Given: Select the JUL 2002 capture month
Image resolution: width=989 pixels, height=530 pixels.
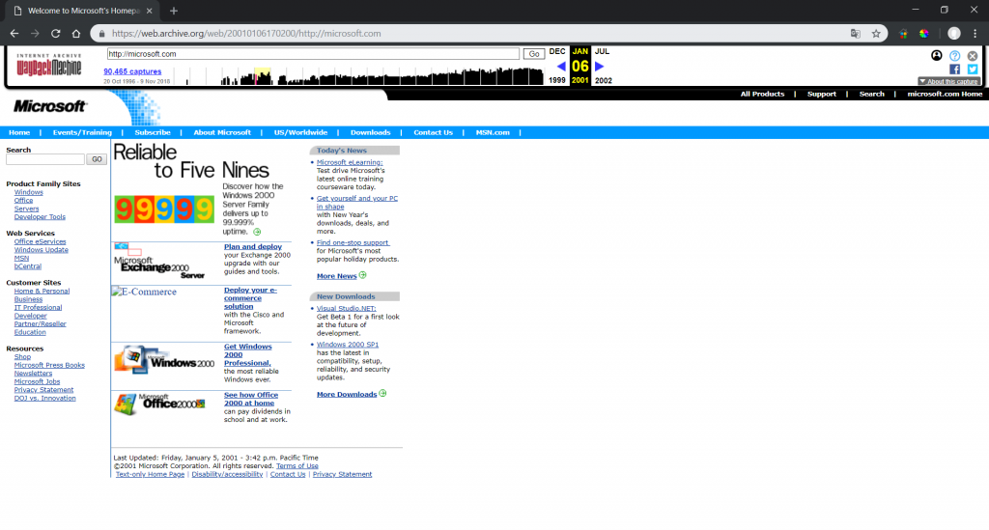Looking at the screenshot, I should 603,66.
